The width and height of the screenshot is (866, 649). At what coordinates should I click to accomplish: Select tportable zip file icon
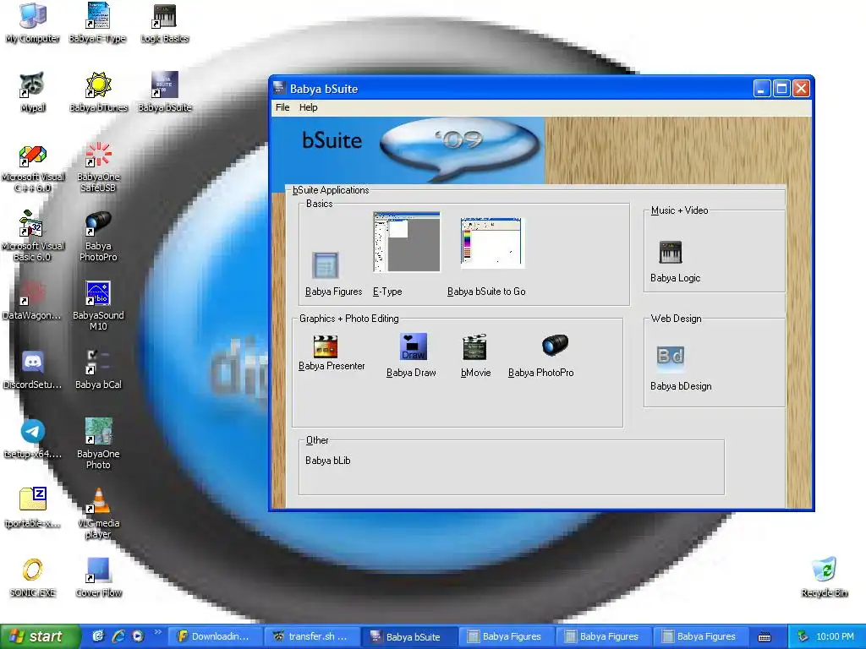[33, 508]
